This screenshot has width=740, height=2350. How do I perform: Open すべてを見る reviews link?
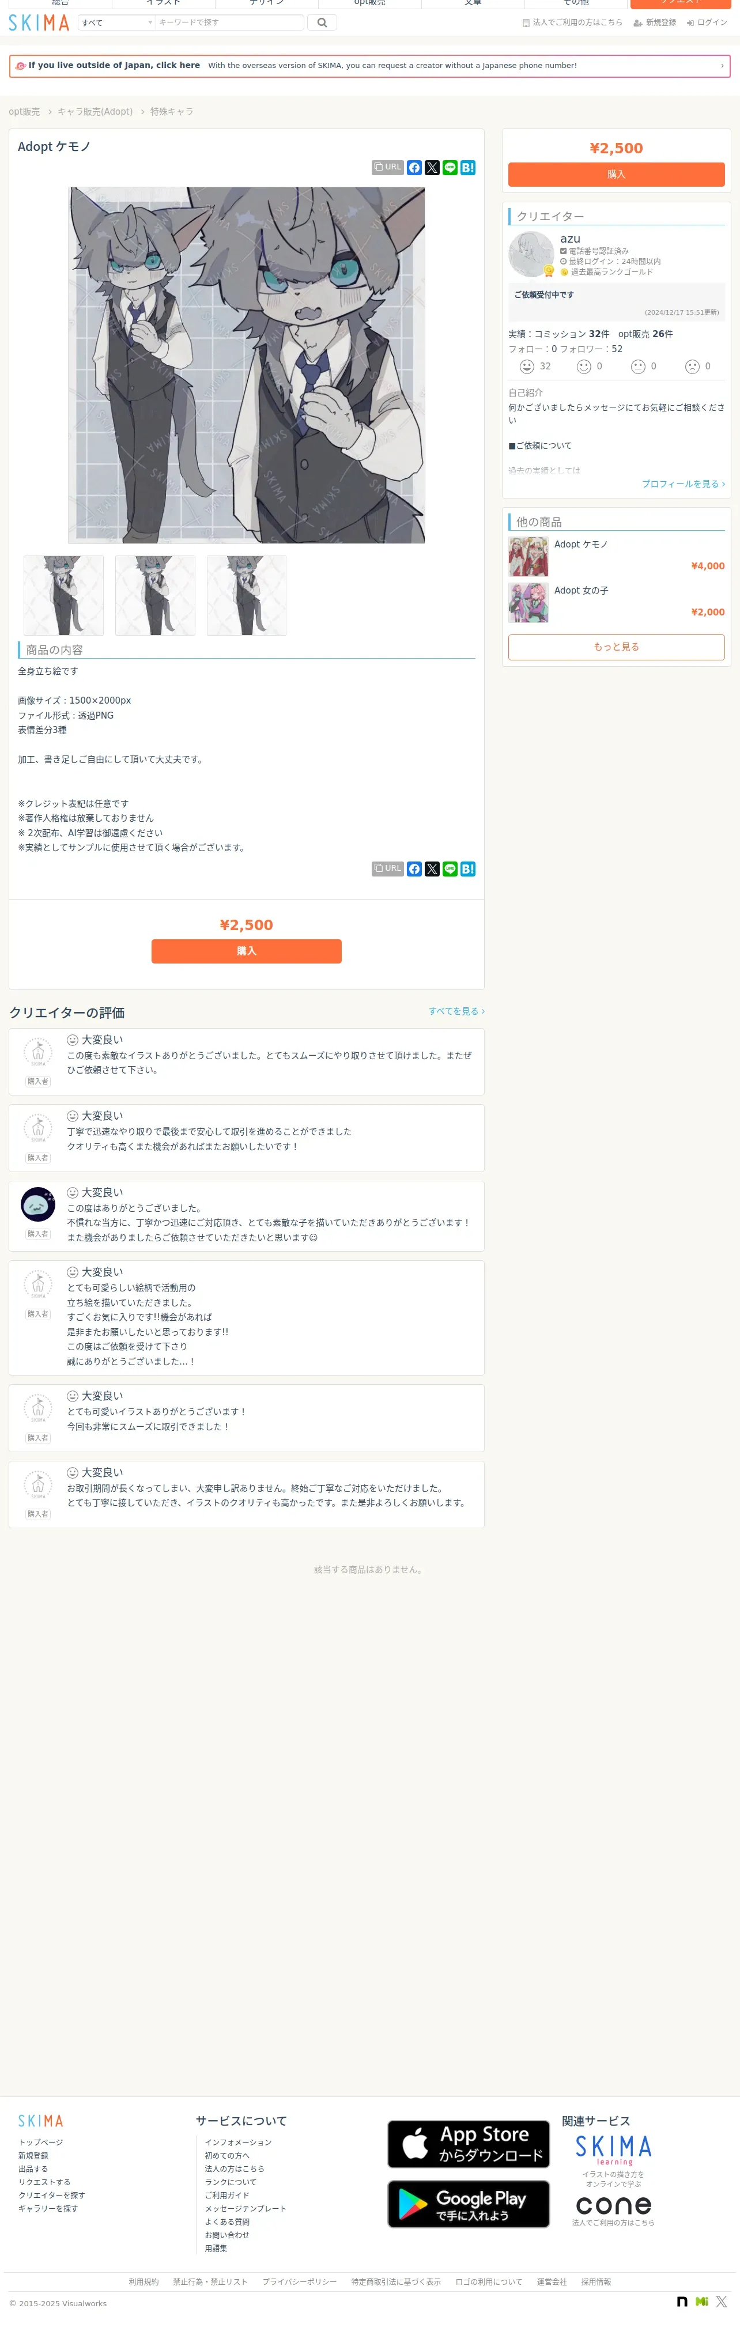pyautogui.click(x=456, y=1012)
